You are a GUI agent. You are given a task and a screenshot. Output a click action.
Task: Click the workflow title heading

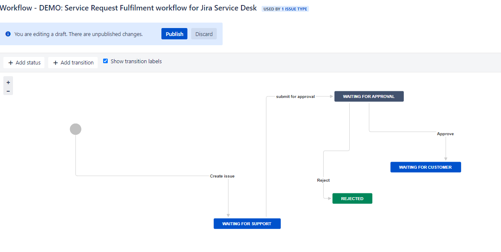coord(128,8)
